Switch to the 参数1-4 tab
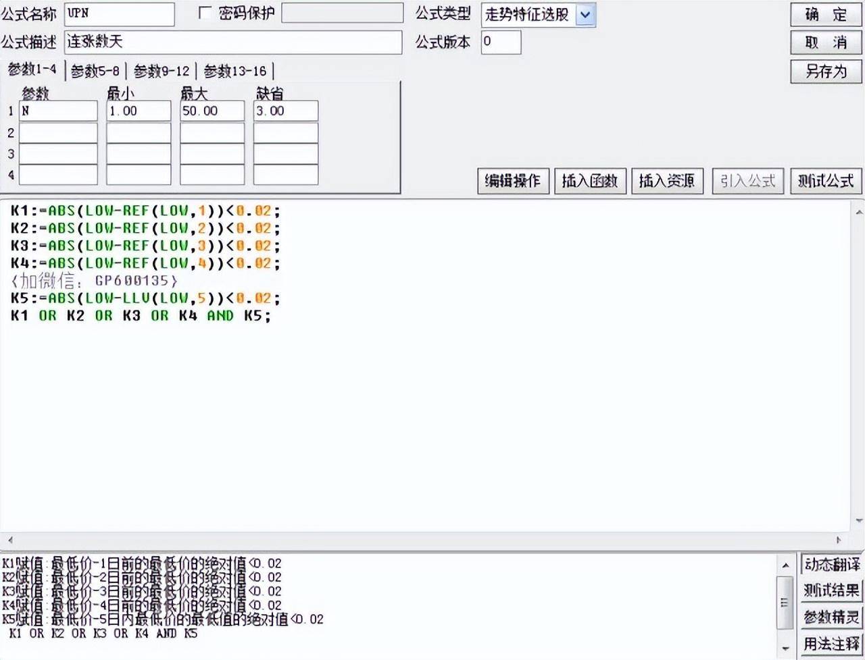865x660 pixels. click(x=32, y=70)
